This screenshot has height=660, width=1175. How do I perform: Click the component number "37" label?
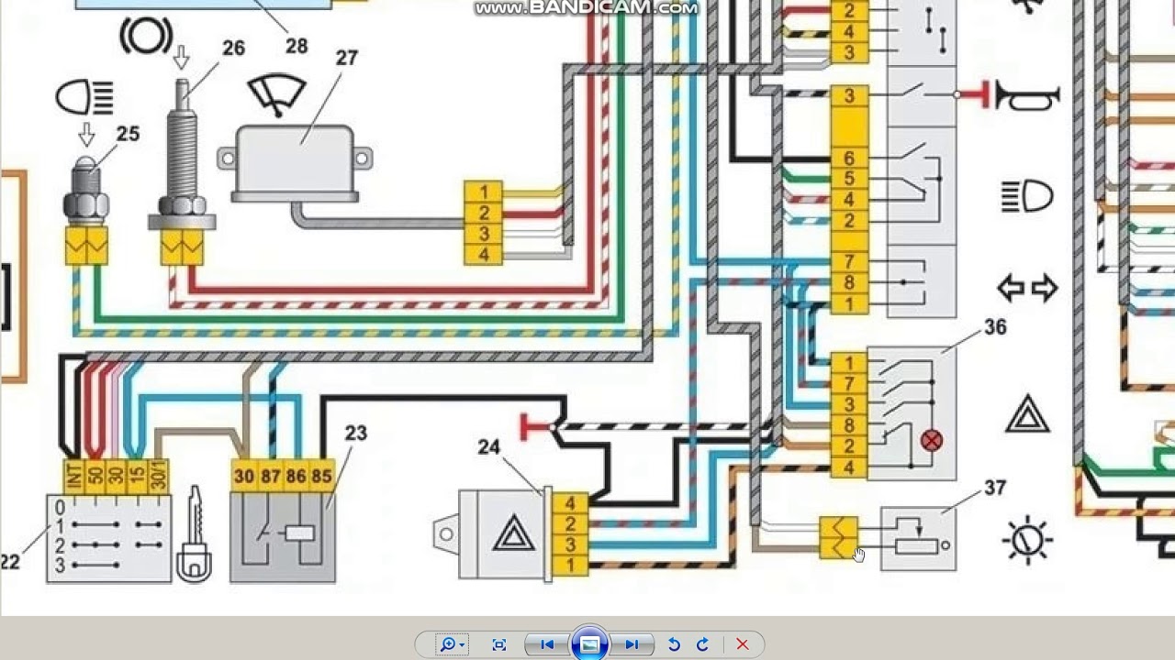[x=995, y=488]
